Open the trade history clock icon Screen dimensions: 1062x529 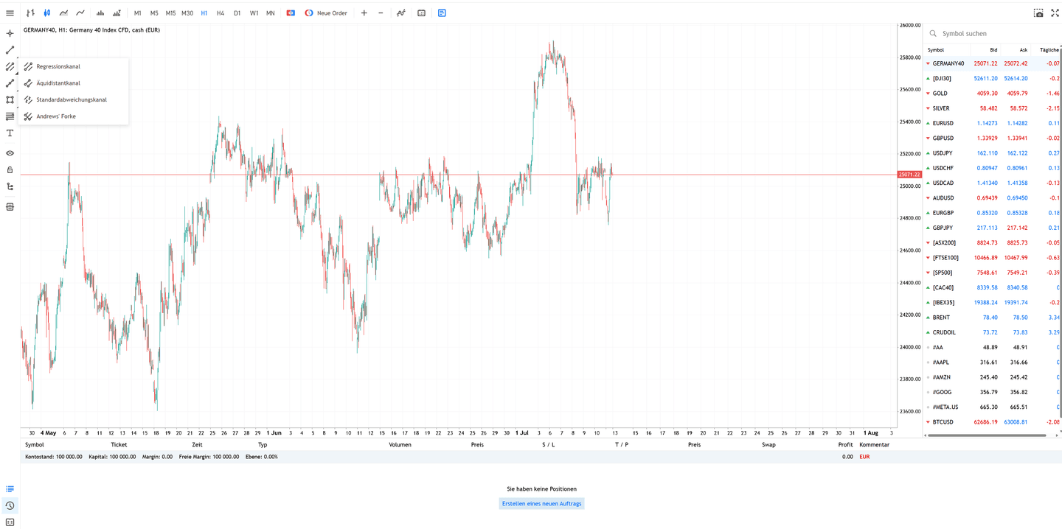coord(10,505)
